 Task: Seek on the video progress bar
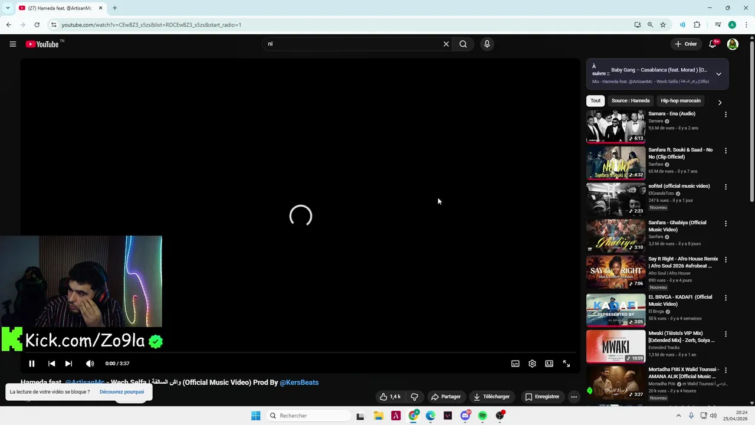pos(300,354)
